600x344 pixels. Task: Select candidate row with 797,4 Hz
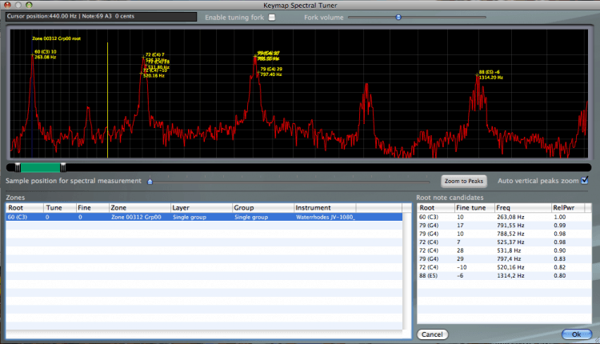click(504, 259)
